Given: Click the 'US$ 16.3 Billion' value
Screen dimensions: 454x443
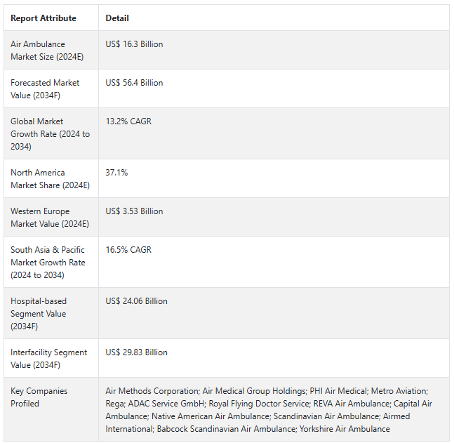Looking at the screenshot, I should [x=134, y=44].
